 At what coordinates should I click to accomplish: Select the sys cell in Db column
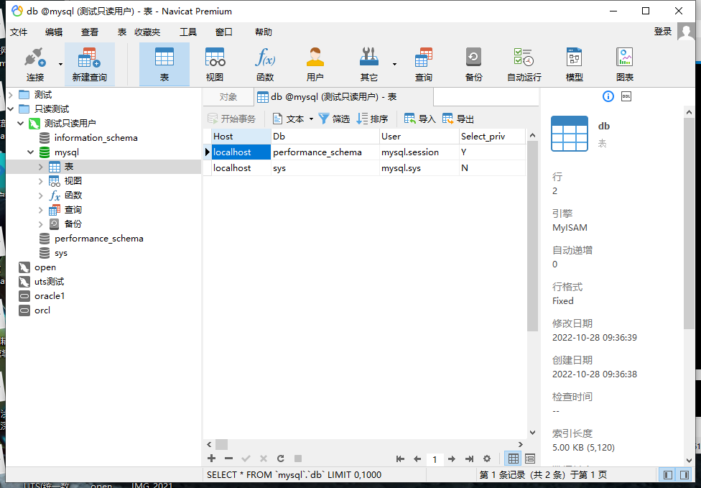[x=325, y=168]
